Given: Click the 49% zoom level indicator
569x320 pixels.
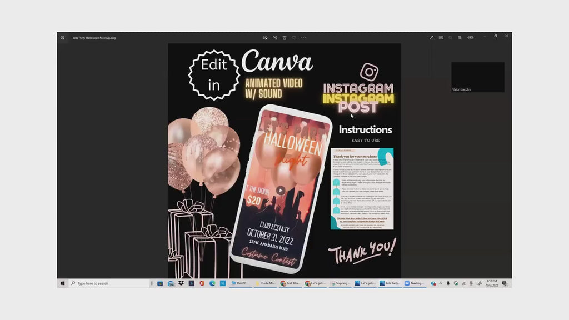Looking at the screenshot, I should tap(470, 38).
